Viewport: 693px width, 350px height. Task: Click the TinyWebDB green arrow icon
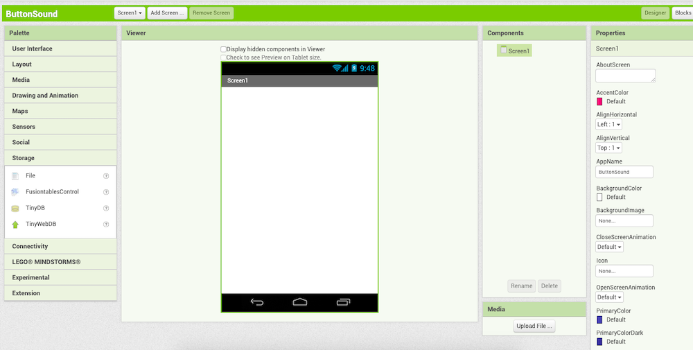coord(15,225)
